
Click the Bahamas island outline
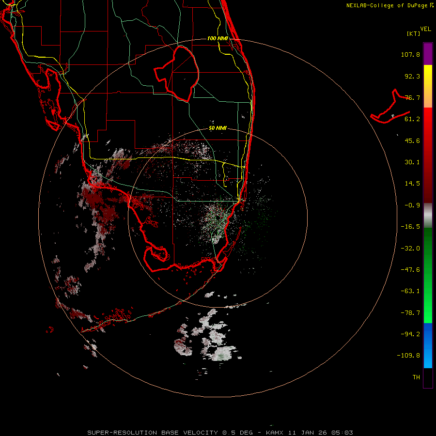pyautogui.click(x=390, y=106)
